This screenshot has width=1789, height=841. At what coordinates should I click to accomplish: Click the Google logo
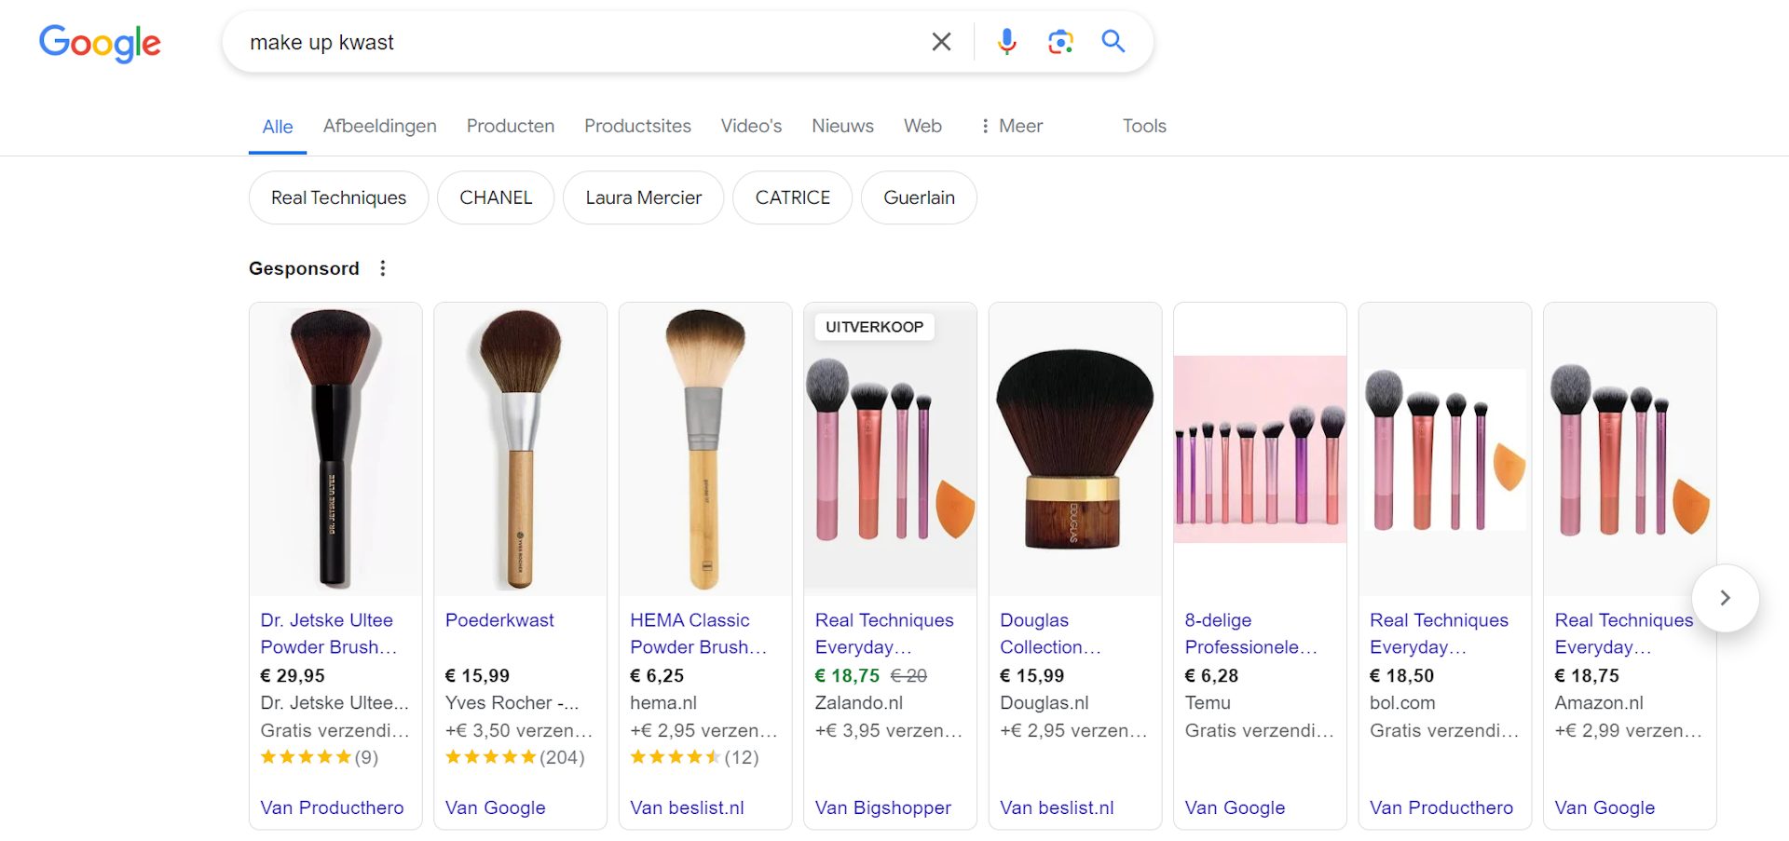[x=100, y=43]
